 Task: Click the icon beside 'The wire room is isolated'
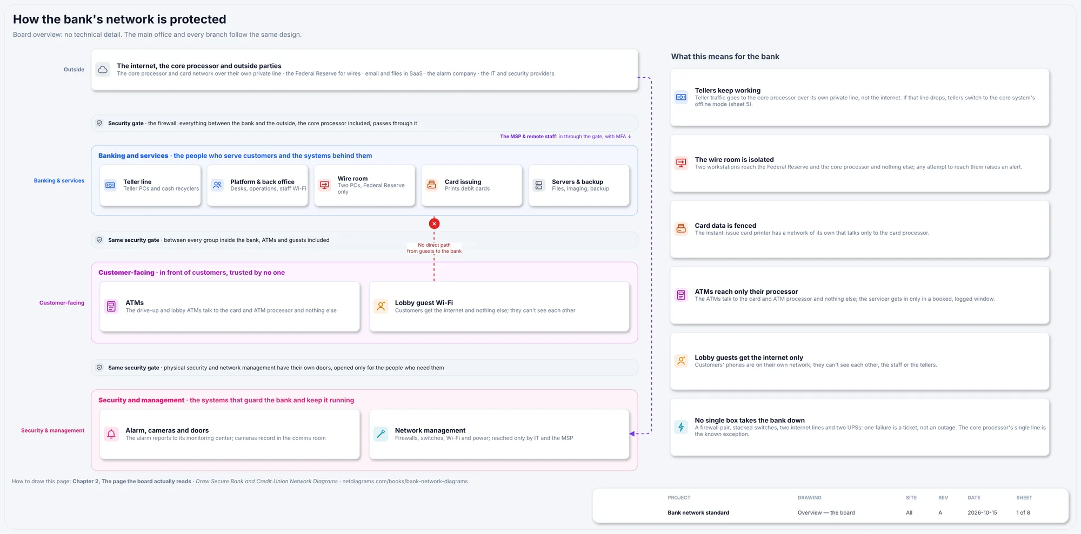pos(681,163)
